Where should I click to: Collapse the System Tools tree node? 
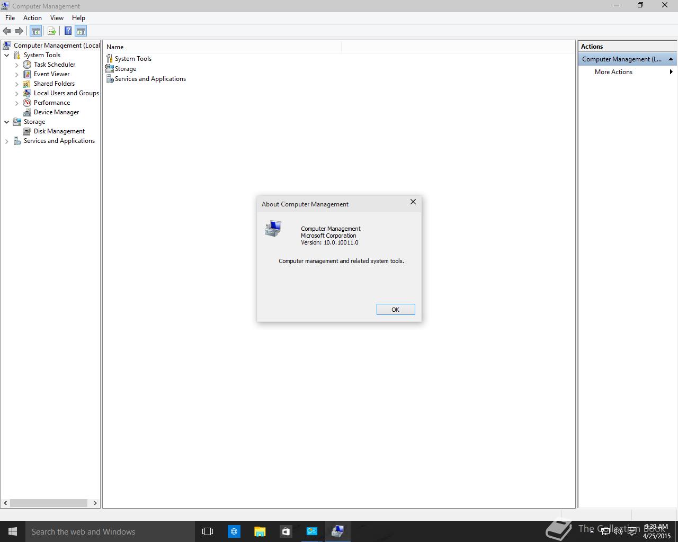tap(7, 55)
